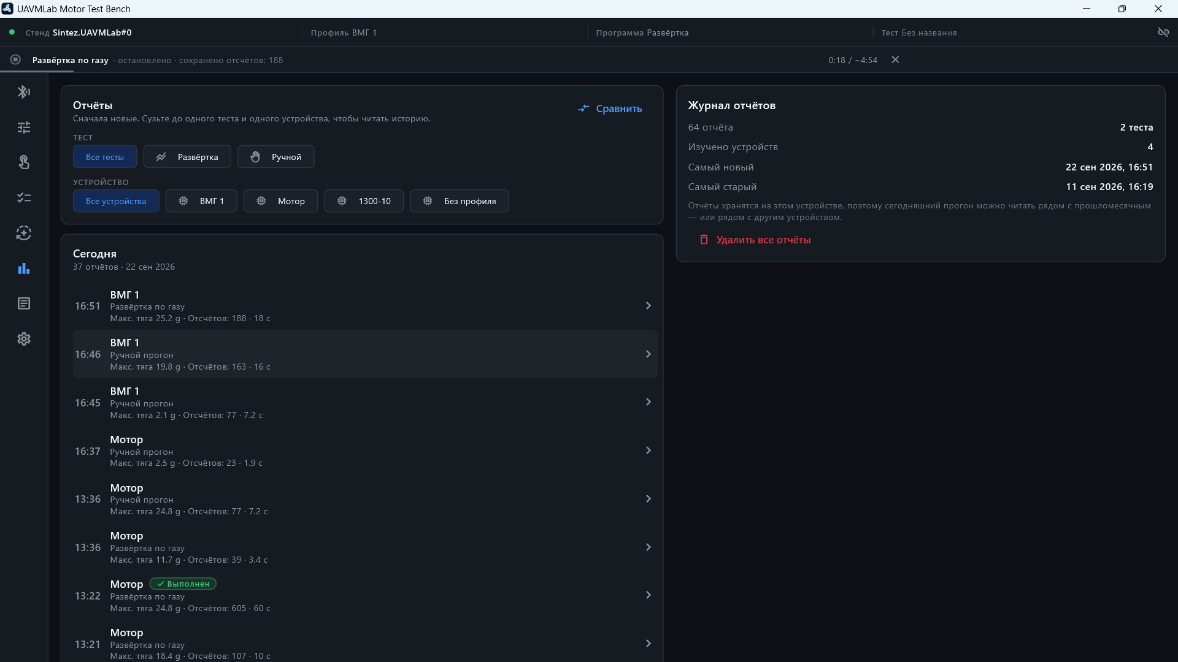Open the 13:21 Мотор report chevron
Screen dimensions: 1178x662
648,644
